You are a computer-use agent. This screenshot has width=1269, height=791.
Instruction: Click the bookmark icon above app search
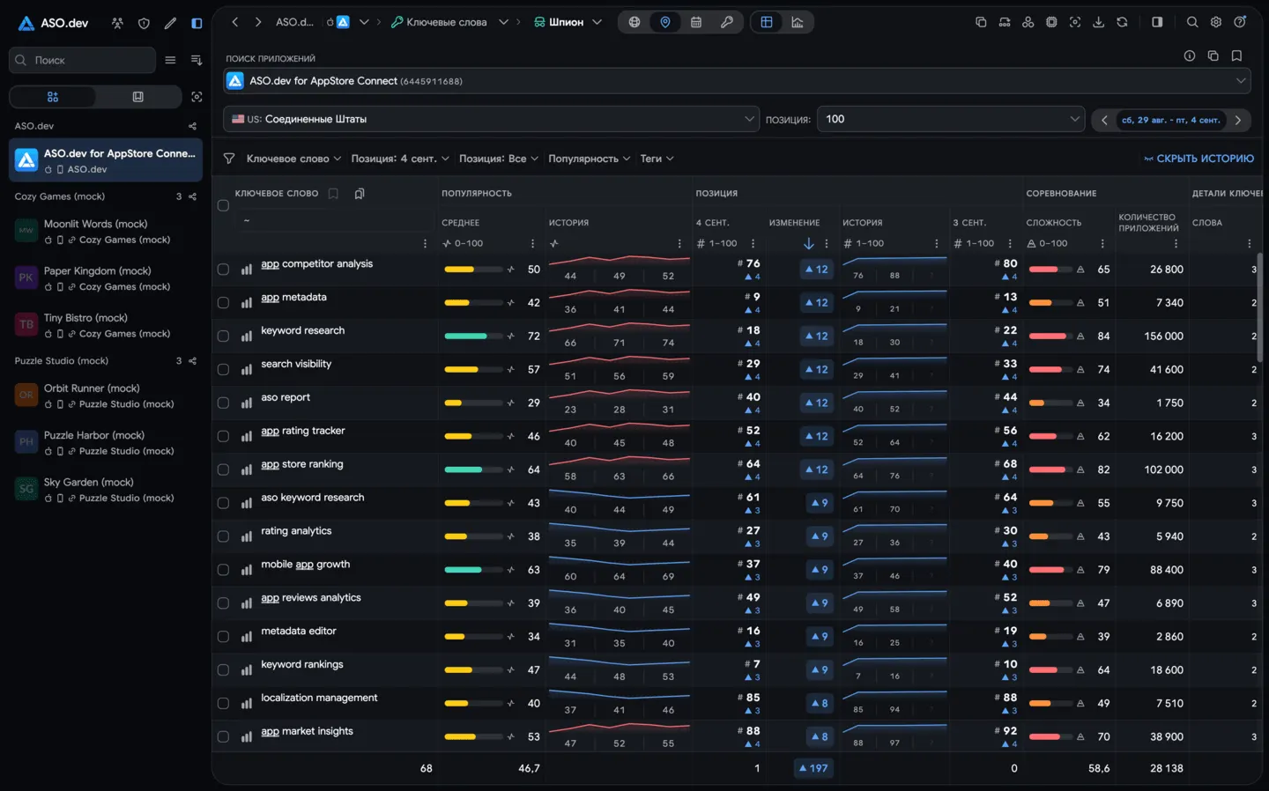click(1236, 55)
